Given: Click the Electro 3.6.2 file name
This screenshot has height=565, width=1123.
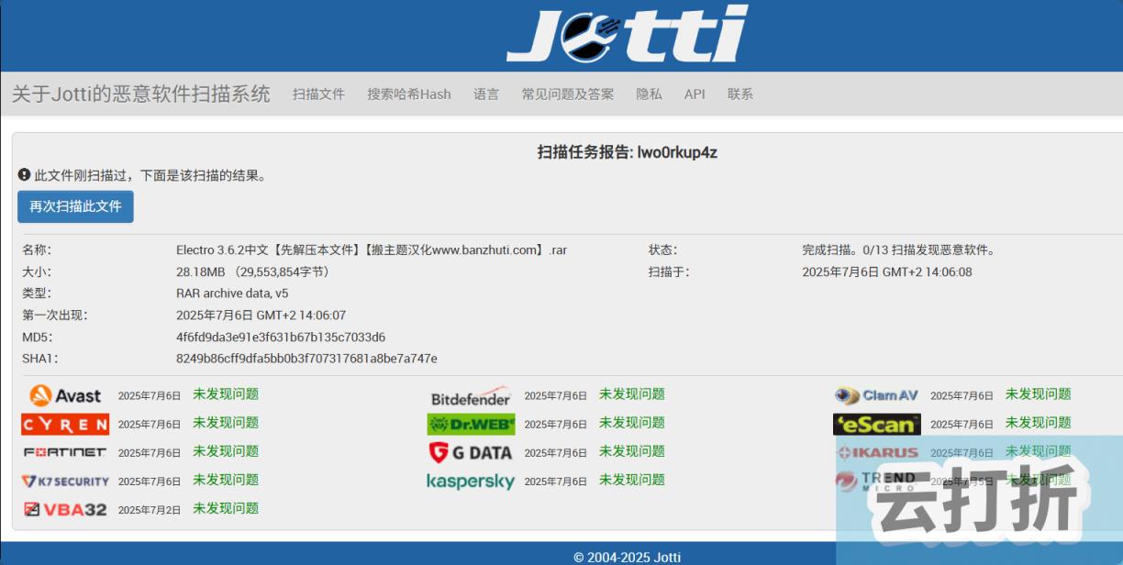Looking at the screenshot, I should coord(372,249).
